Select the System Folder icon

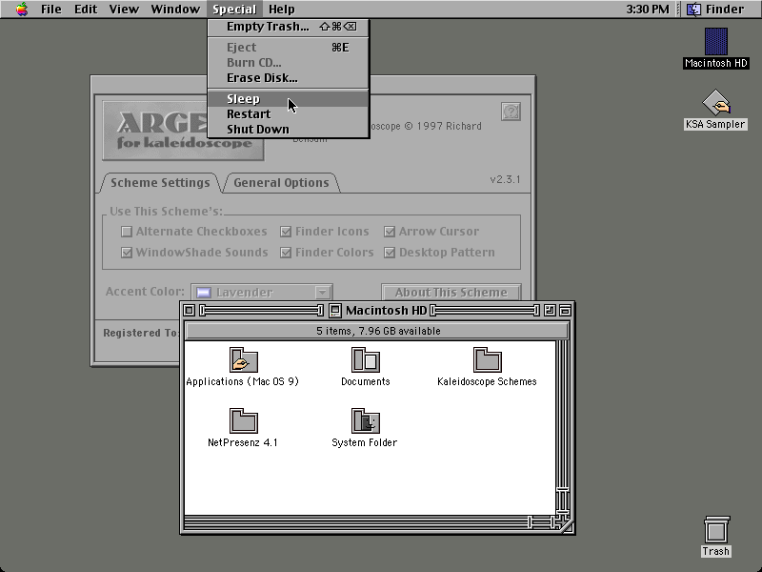point(366,420)
